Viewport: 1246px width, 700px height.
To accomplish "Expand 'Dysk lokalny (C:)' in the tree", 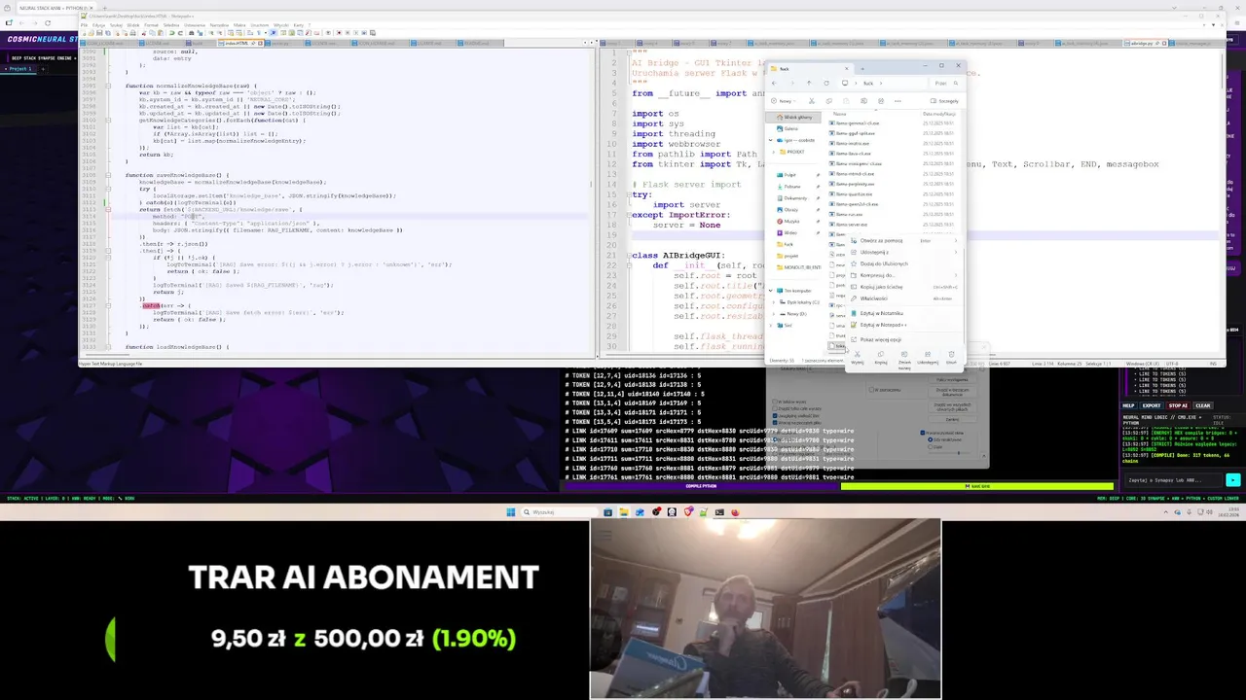I will 774,302.
